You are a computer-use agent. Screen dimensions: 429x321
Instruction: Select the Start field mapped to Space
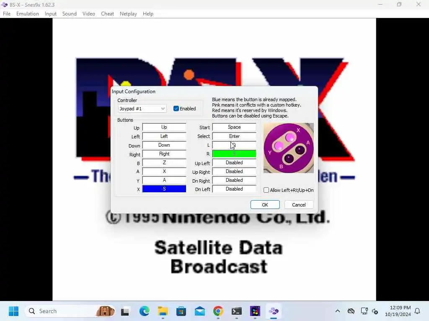coord(234,127)
